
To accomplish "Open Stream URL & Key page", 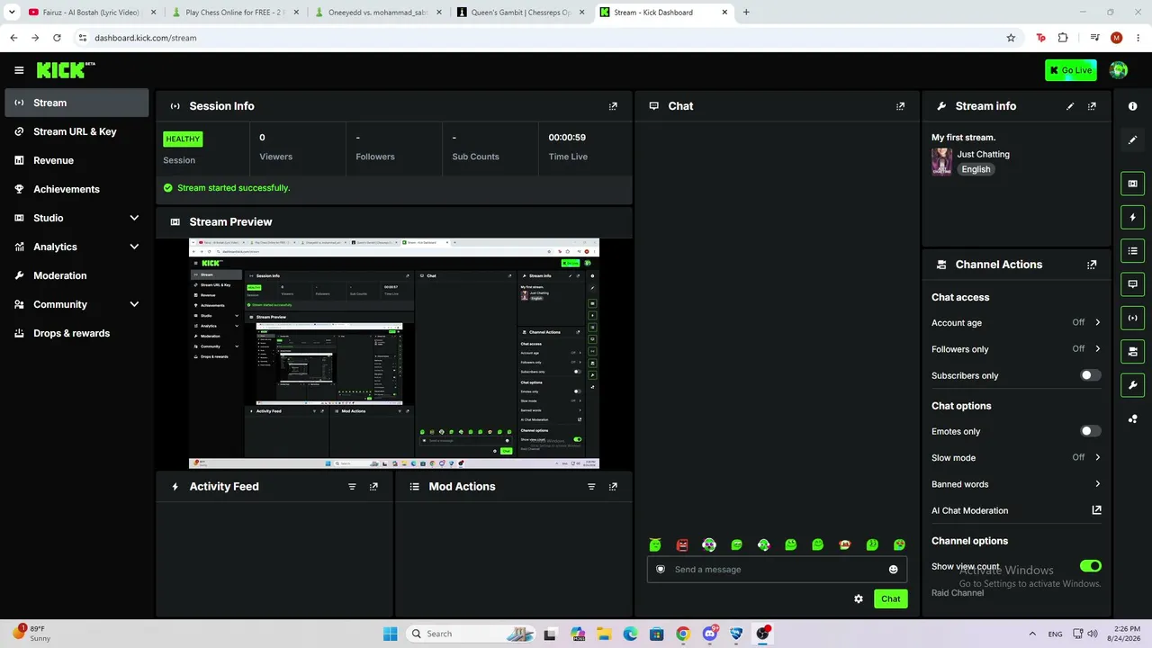I will coord(76,131).
